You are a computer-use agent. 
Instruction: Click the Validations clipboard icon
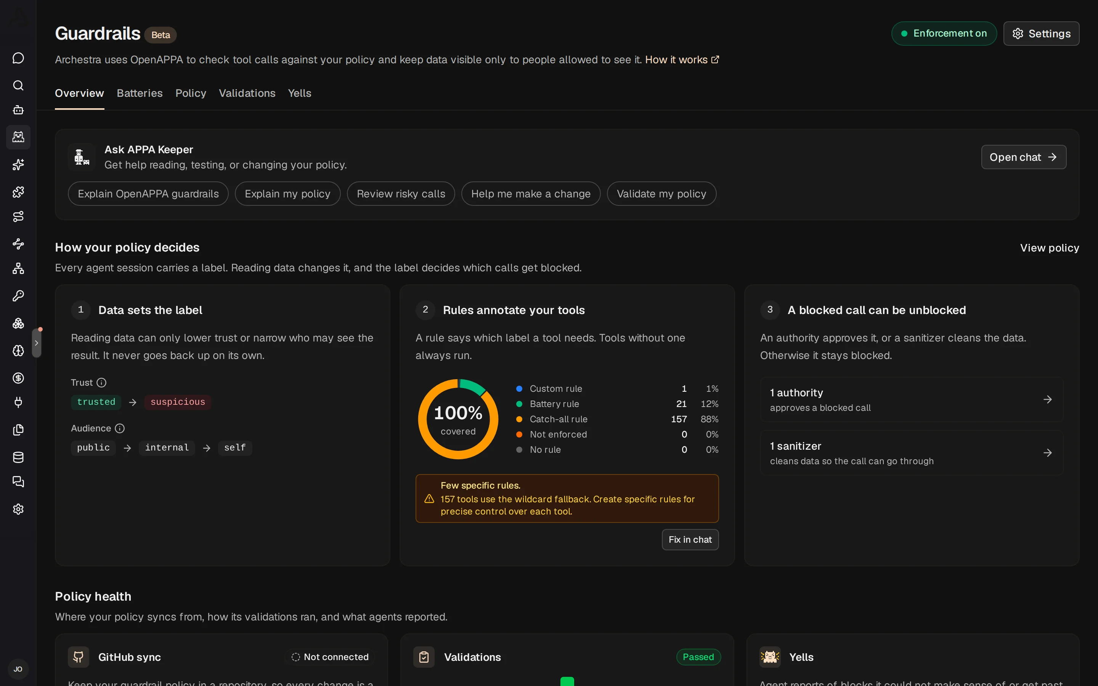click(424, 657)
